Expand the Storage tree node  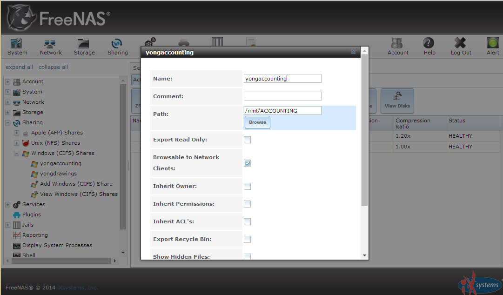(8, 113)
